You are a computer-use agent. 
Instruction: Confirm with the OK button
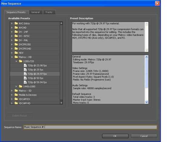[x=115, y=136]
